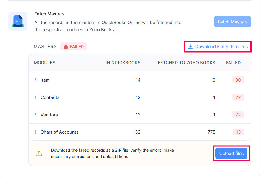The width and height of the screenshot is (260, 177).
Task: Click the red warning triangle in FAILED badge
Action: [66, 47]
